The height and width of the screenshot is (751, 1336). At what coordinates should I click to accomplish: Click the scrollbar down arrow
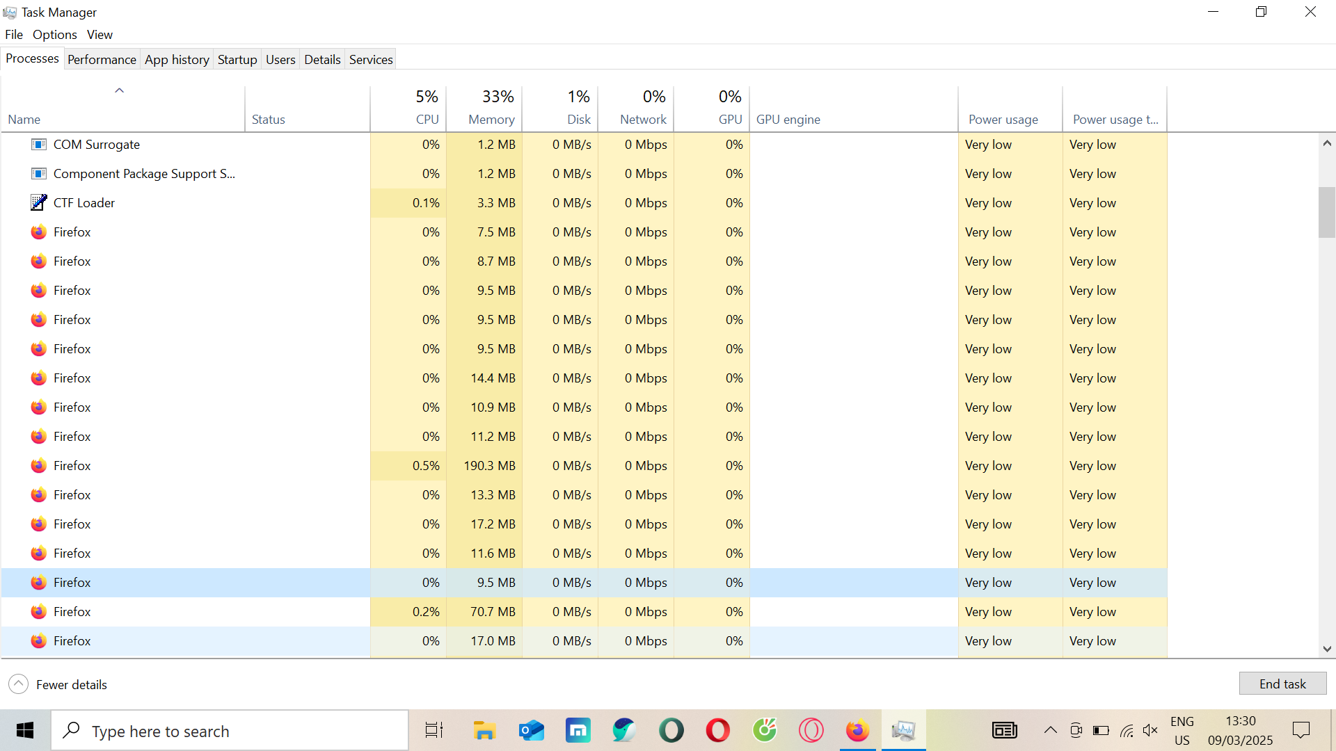pos(1327,649)
